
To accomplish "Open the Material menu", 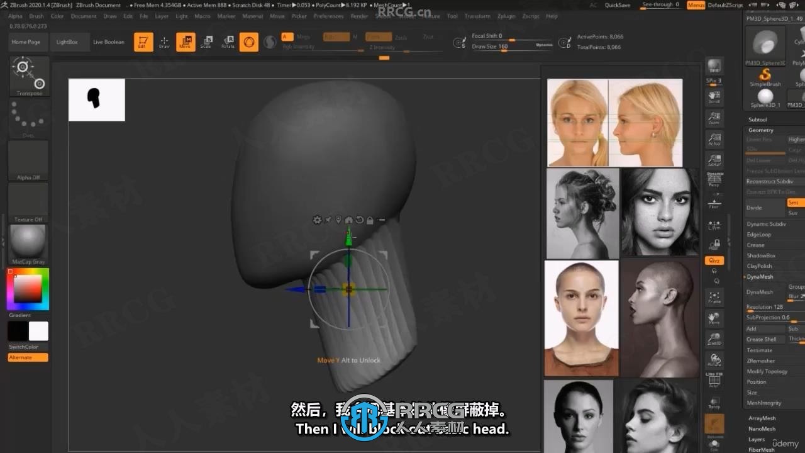I will pos(253,16).
